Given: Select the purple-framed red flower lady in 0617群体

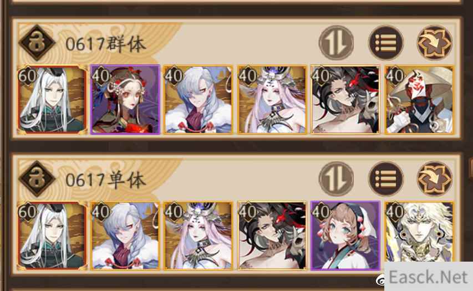Looking at the screenshot, I should click(x=125, y=100).
